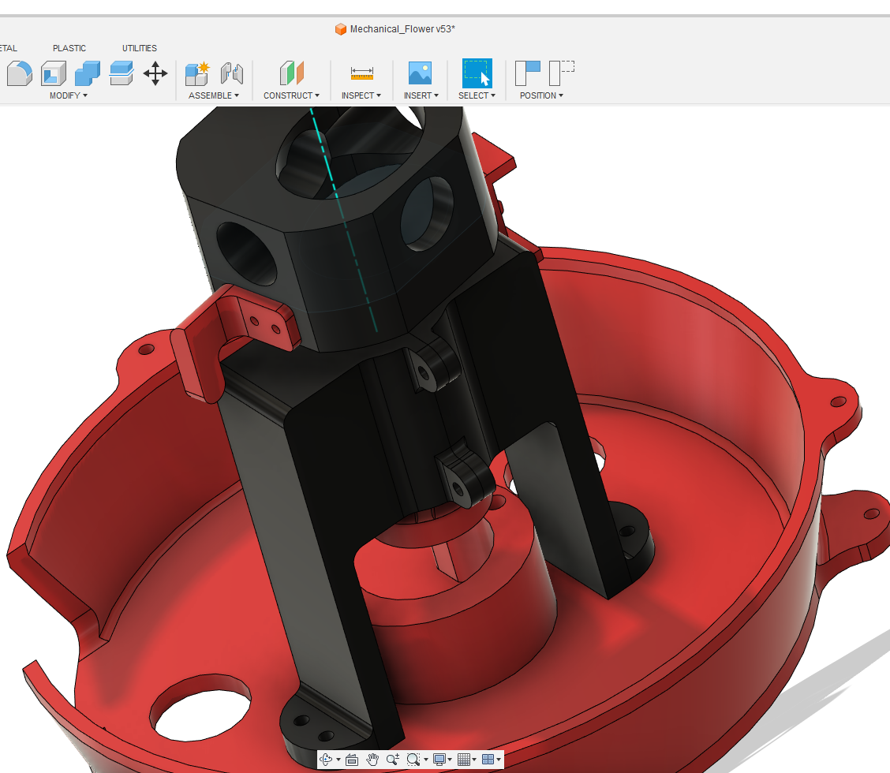
Task: Open the INSERT dropdown menu
Action: (x=421, y=95)
